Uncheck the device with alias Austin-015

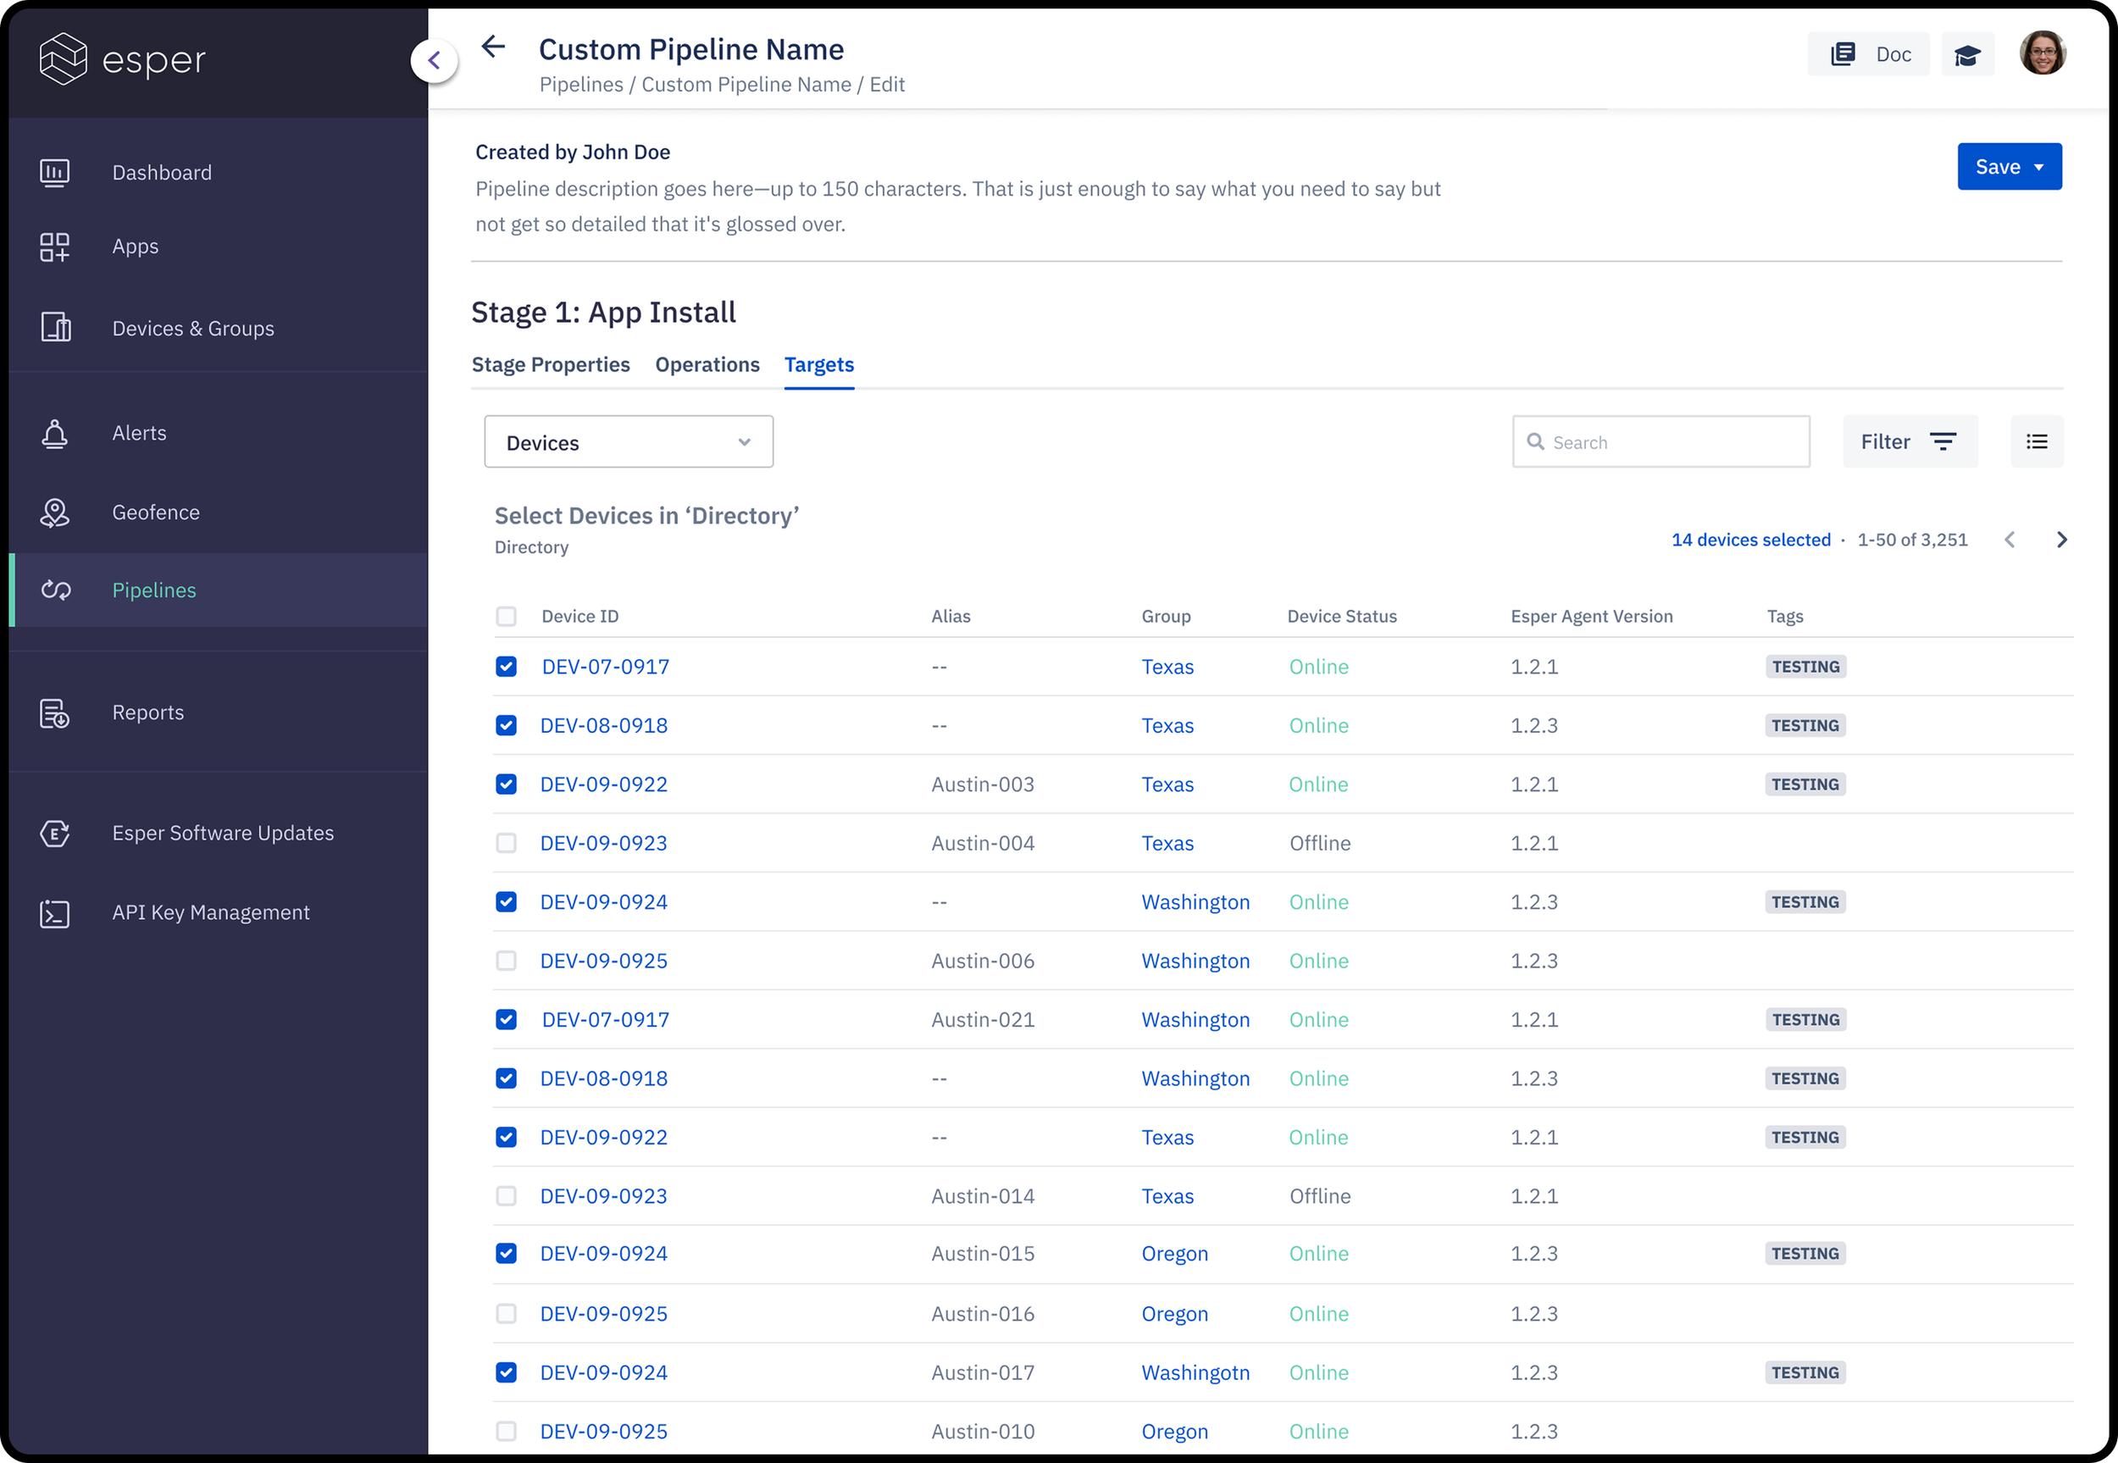(x=506, y=1253)
